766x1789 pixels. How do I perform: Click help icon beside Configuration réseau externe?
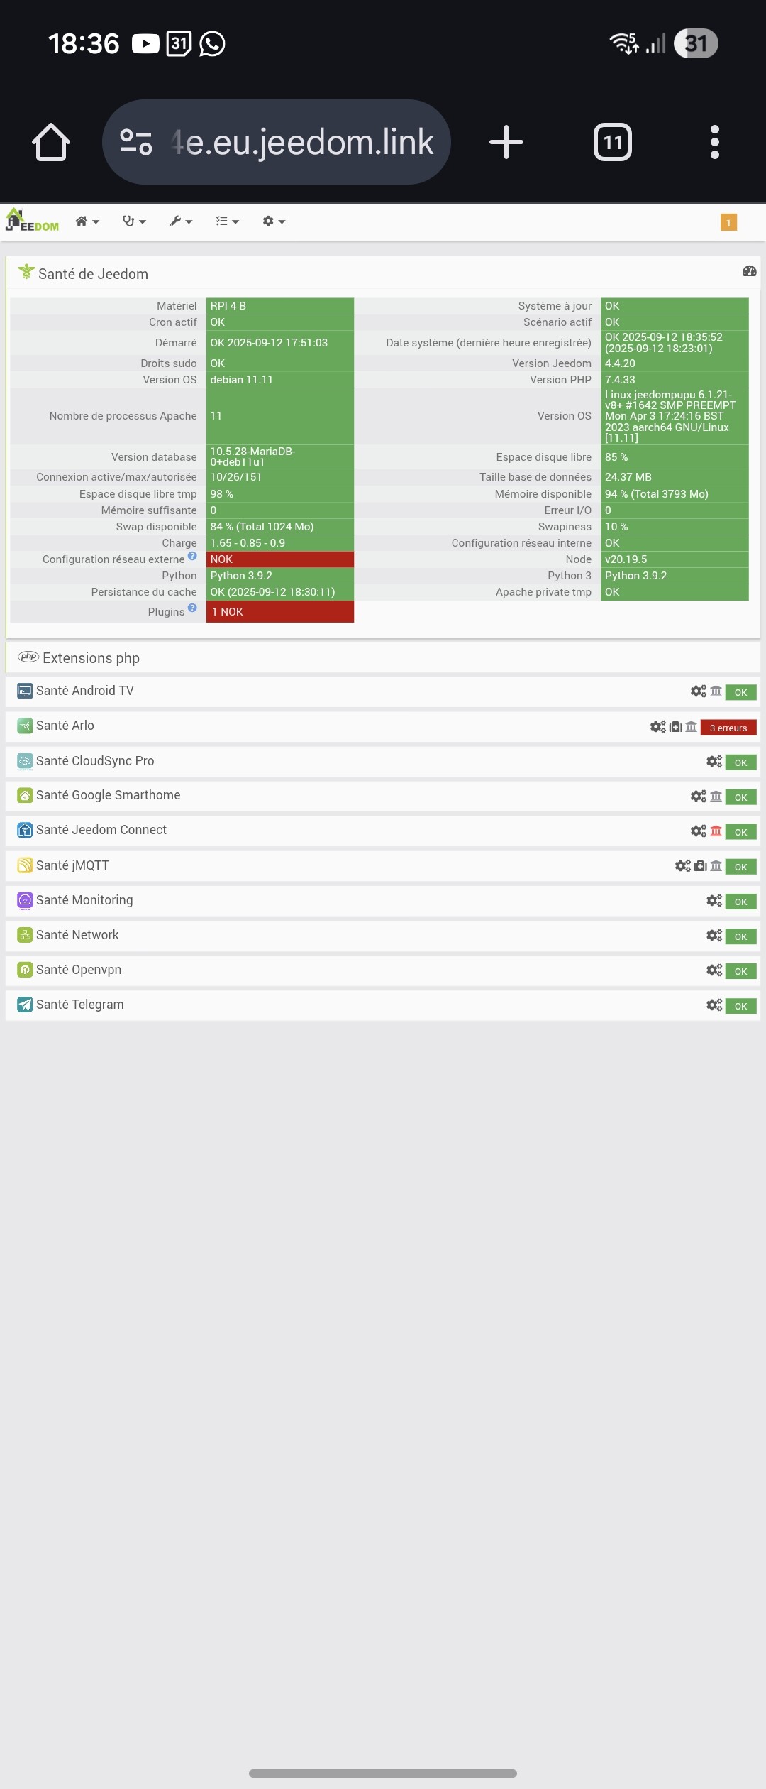(192, 556)
